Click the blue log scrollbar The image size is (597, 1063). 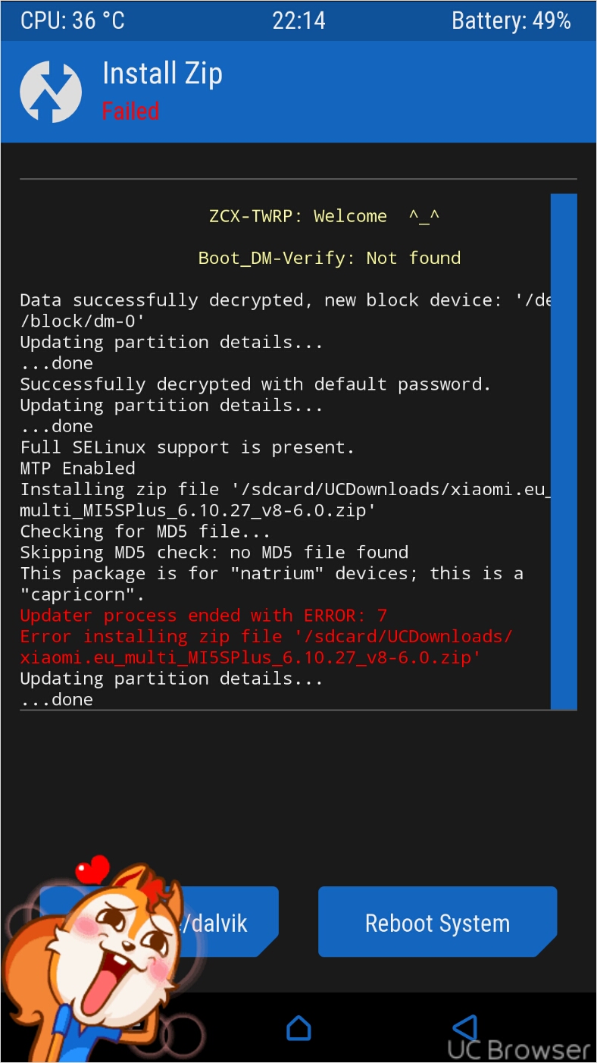point(564,451)
